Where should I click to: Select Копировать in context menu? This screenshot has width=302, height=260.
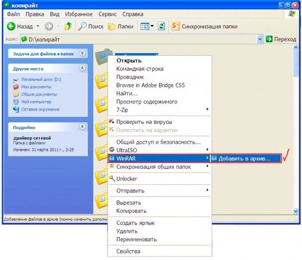coord(160,211)
